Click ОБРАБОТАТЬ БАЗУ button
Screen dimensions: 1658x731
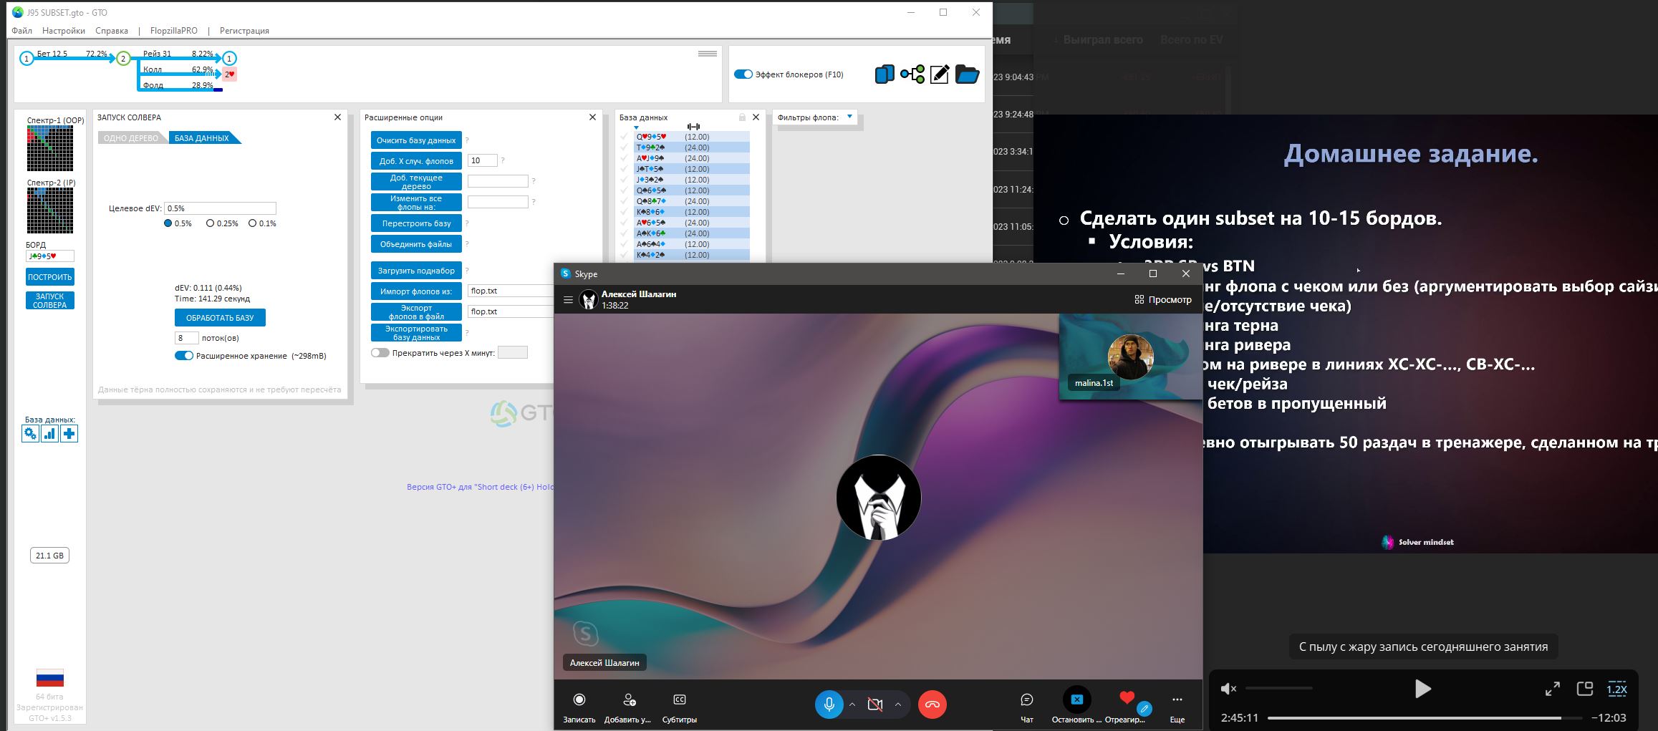tap(220, 317)
